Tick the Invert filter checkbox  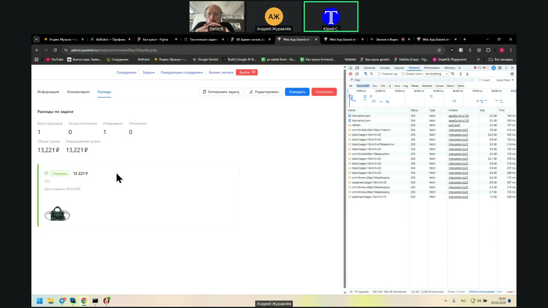pos(480,80)
